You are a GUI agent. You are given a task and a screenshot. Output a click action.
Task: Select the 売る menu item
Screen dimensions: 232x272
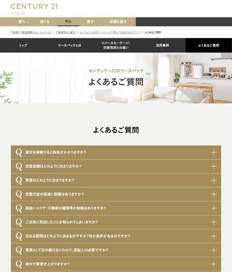[68, 21]
